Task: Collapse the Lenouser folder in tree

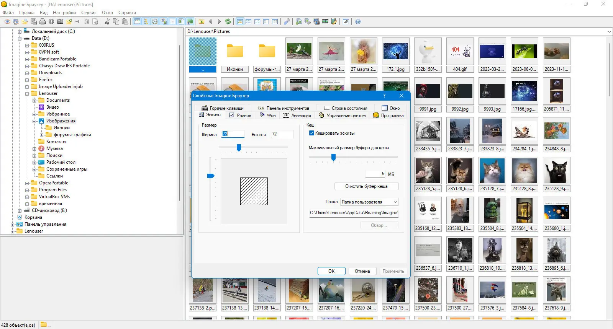Action: (27, 94)
